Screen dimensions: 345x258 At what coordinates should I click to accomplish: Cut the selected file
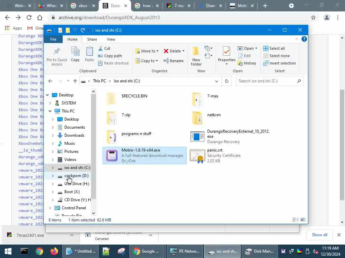coord(104,48)
